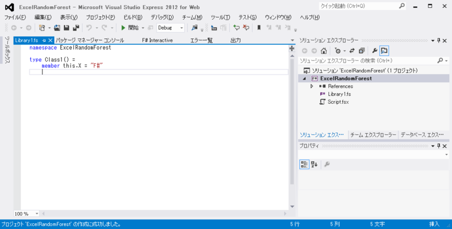
Task: Open the Debug configuration combo box
Action: click(171, 28)
